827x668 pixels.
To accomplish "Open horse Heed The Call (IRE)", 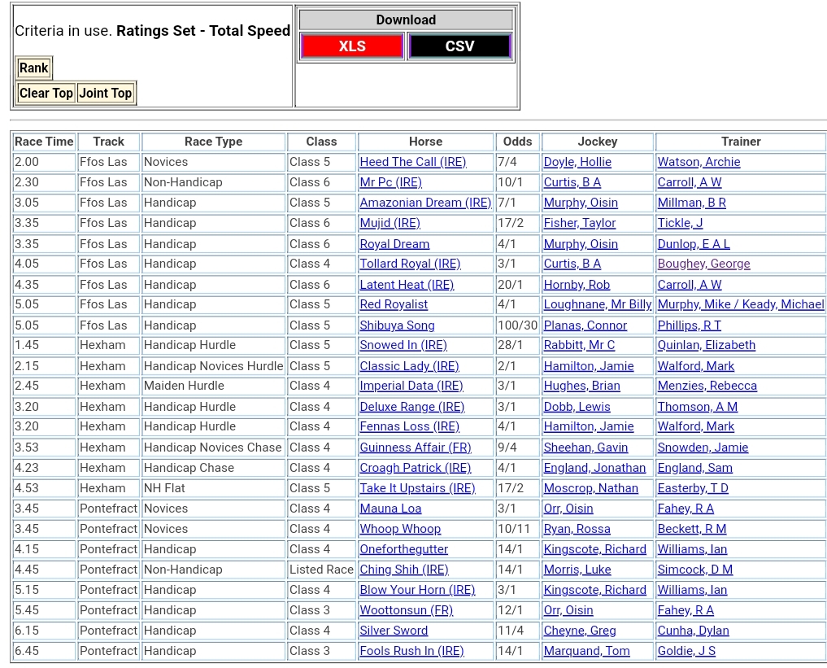I will point(412,162).
